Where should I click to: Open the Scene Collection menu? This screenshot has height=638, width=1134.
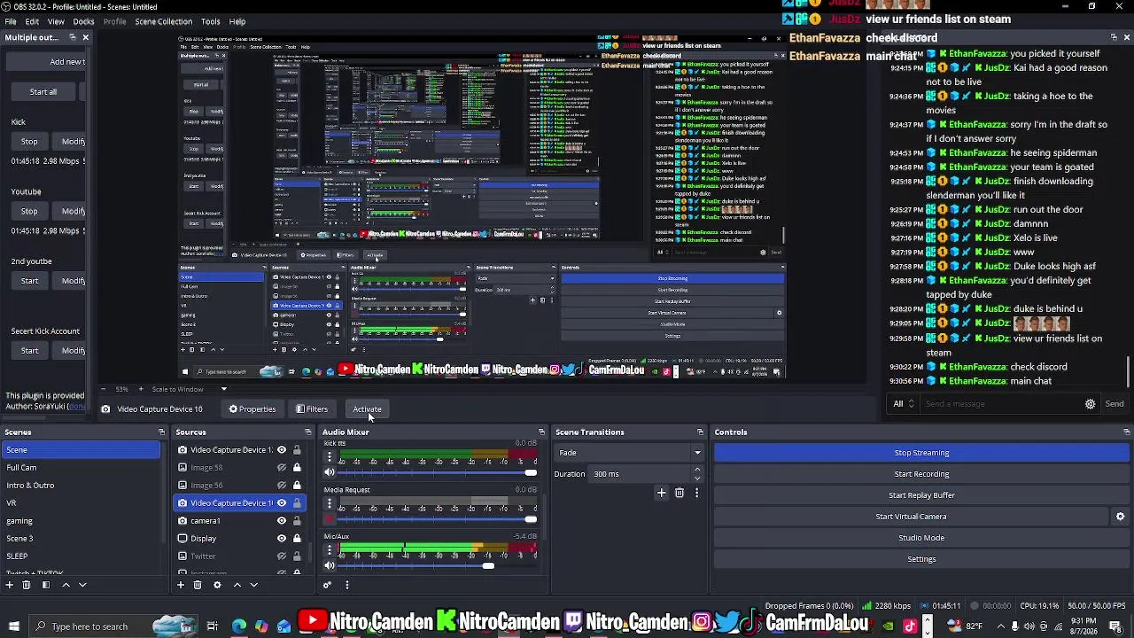(163, 21)
